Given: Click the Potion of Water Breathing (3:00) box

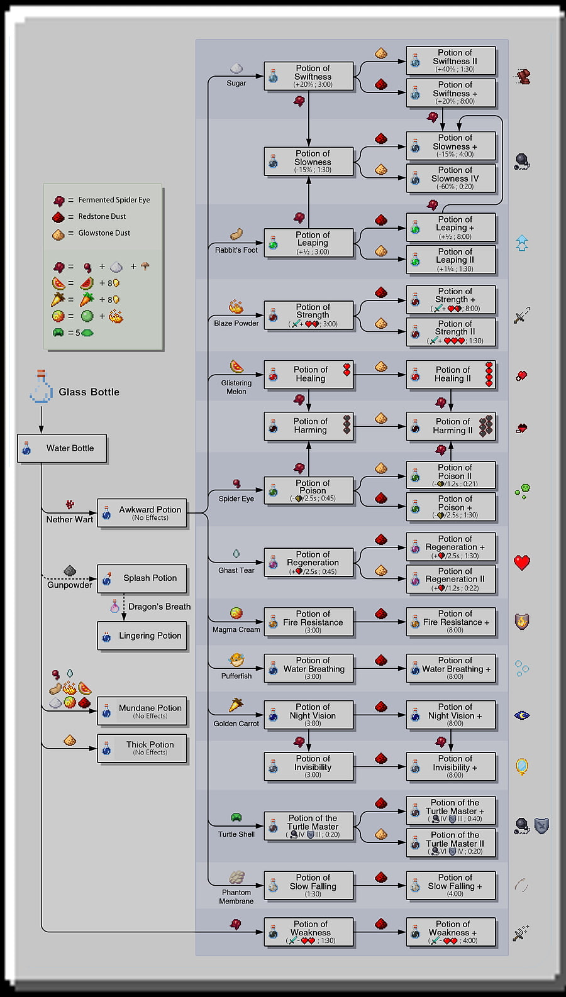Looking at the screenshot, I should tap(309, 668).
